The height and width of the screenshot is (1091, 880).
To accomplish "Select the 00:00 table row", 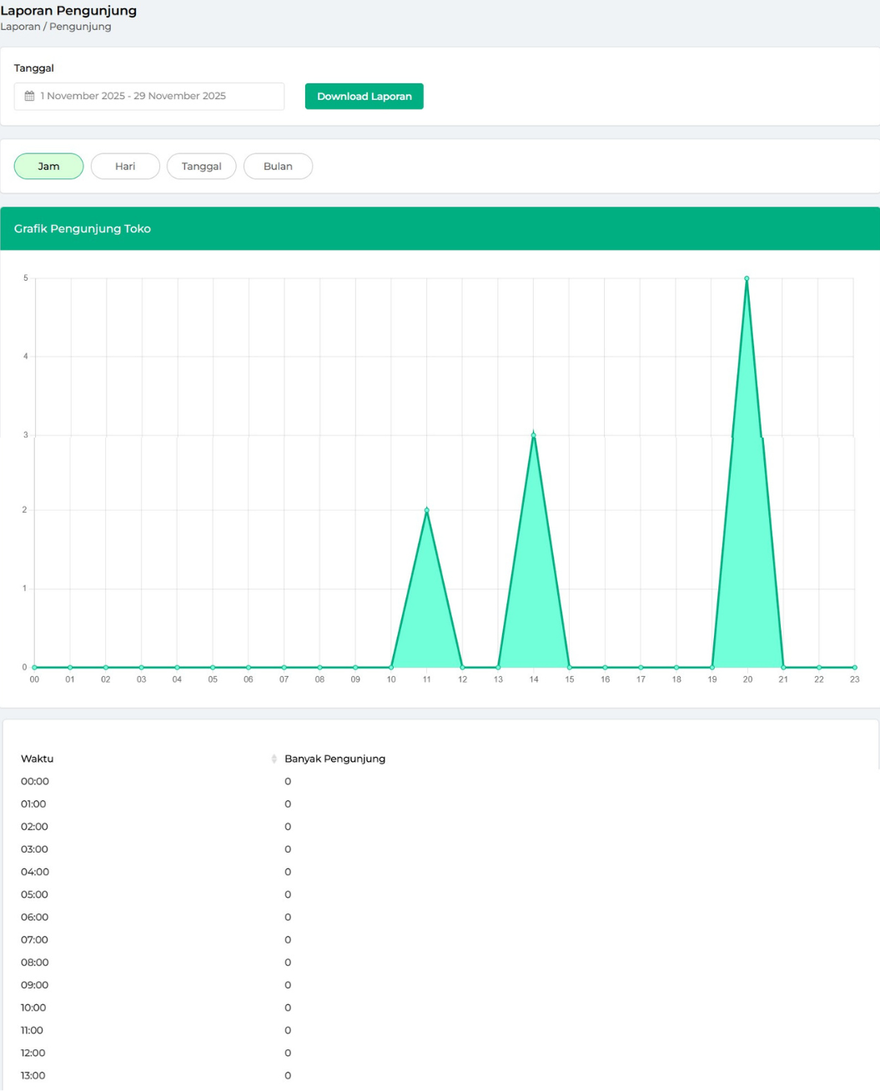I will pos(35,781).
